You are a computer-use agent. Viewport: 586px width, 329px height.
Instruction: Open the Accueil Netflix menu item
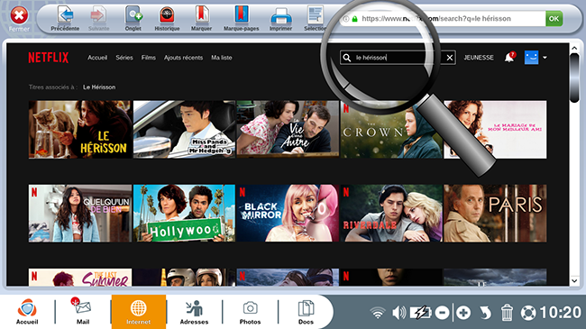click(97, 58)
